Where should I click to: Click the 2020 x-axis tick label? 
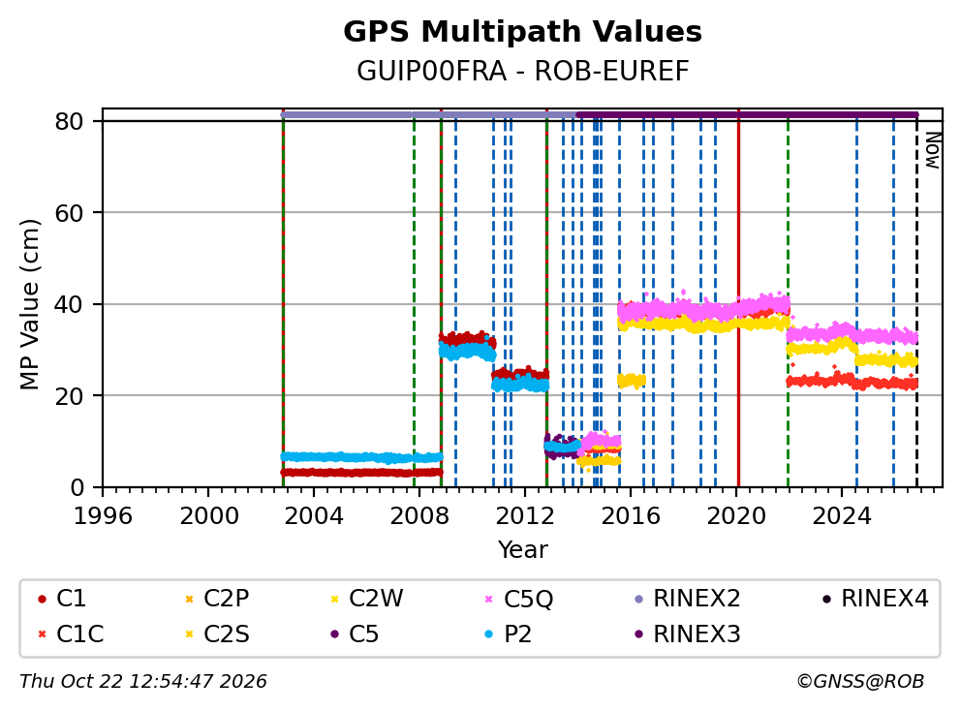point(736,516)
